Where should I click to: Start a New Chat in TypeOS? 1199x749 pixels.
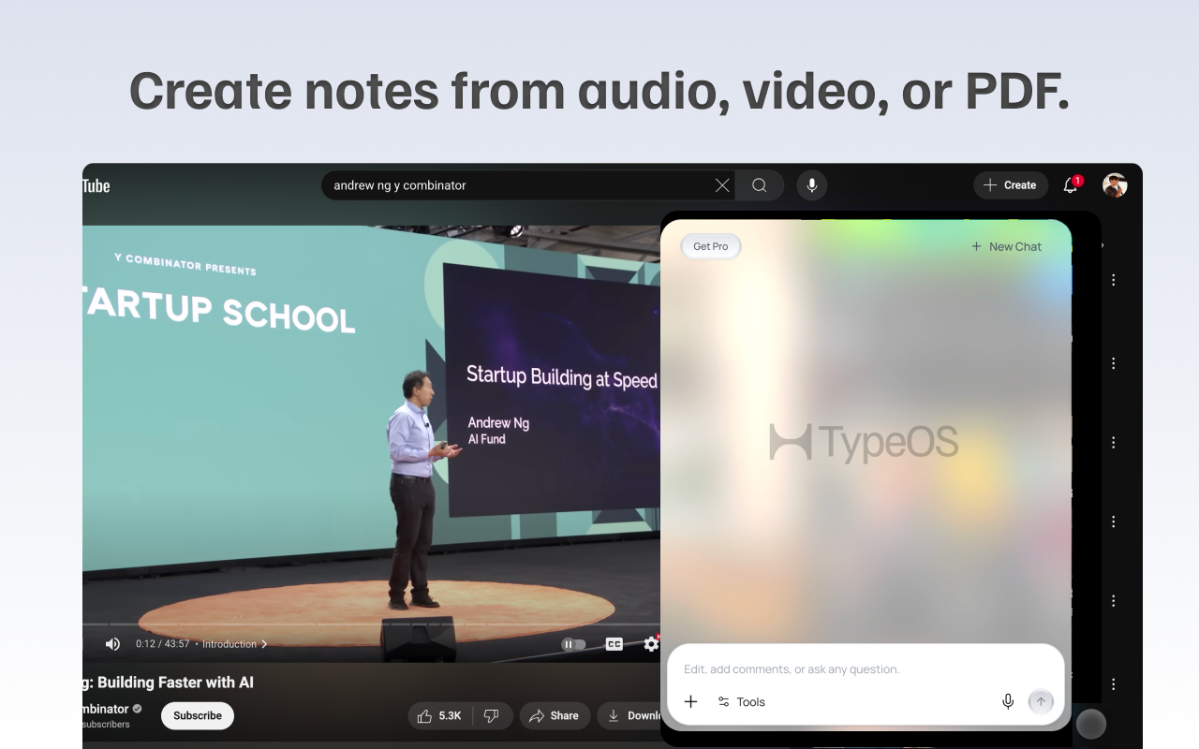(x=1005, y=246)
